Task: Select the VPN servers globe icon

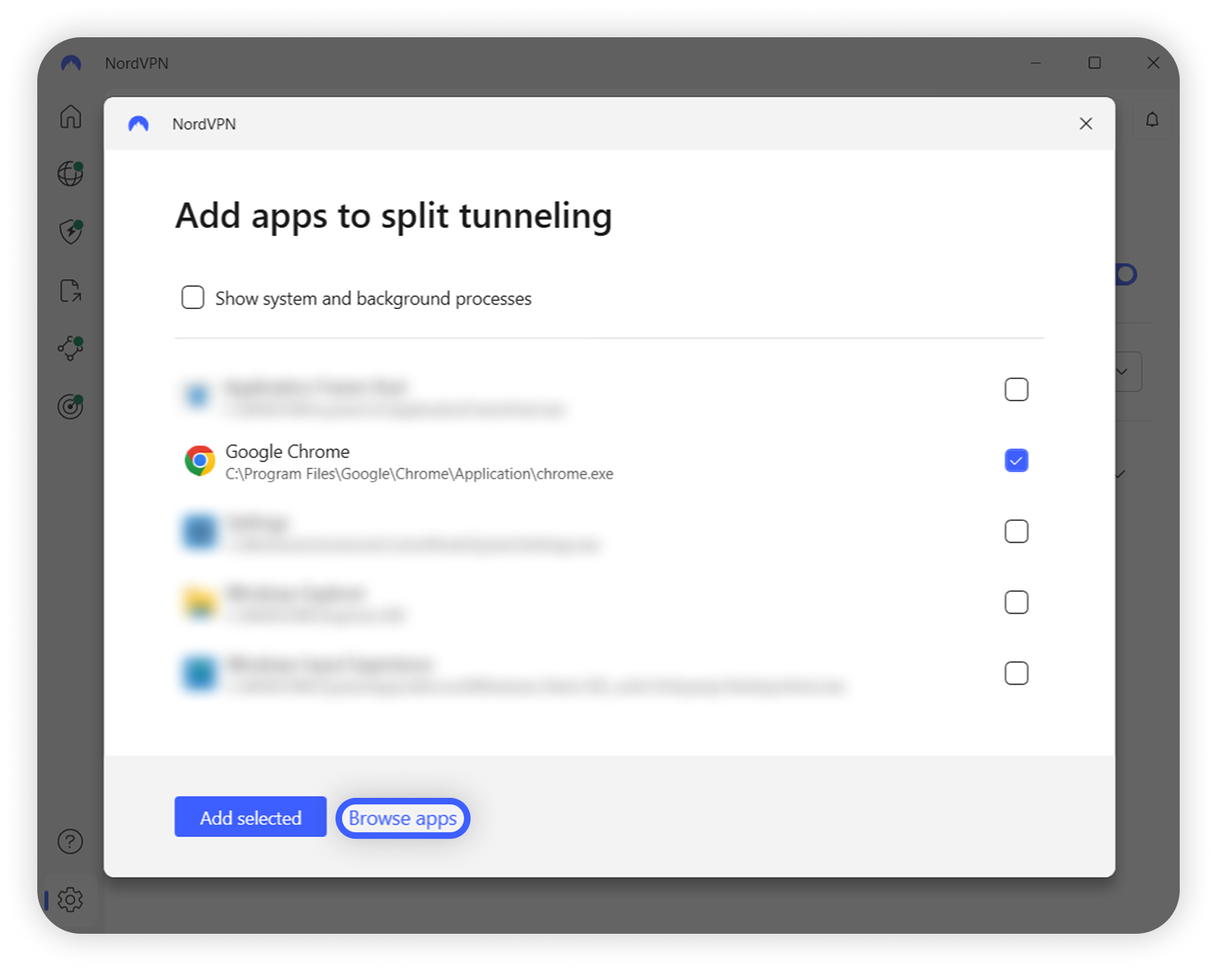Action: (x=70, y=174)
